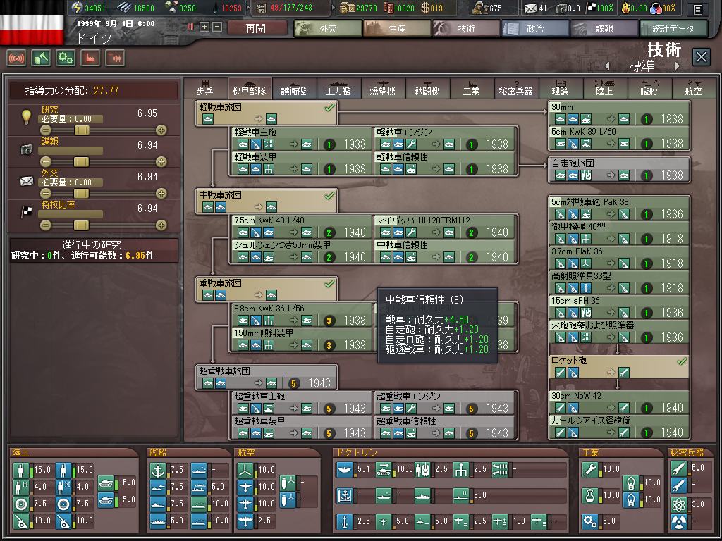Click the 研究 slider handle
Viewport: 722px width, 541px height.
point(82,130)
